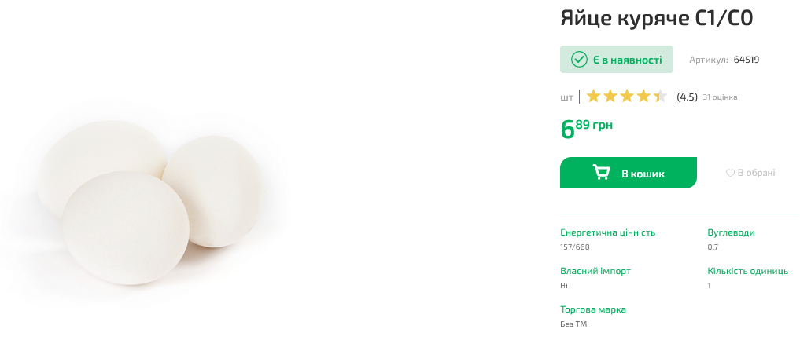
Task: Click the "Яйце куряче С1/С0" product title
Action: 656,19
